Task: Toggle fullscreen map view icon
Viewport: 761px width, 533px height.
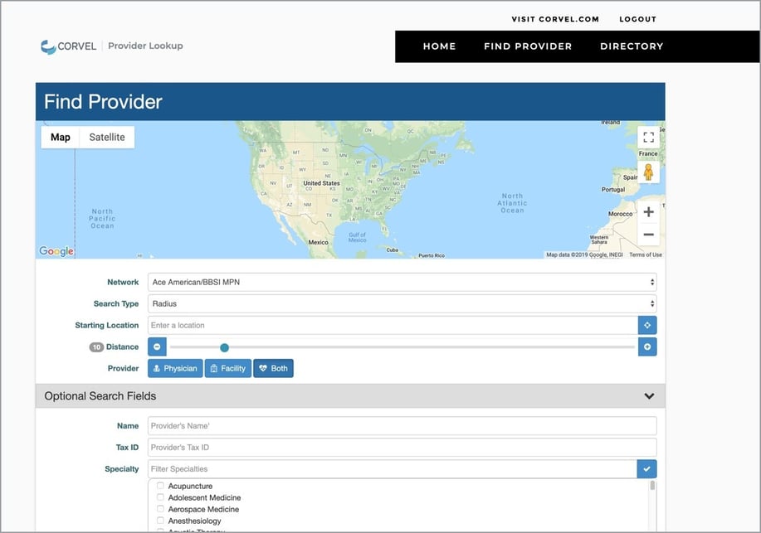Action: coord(648,138)
